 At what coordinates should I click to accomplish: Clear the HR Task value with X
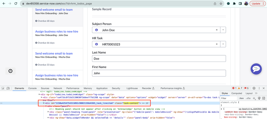click(217, 44)
